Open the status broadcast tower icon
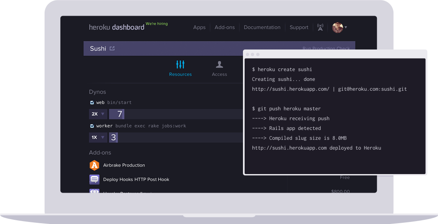The height and width of the screenshot is (224, 438). [320, 27]
